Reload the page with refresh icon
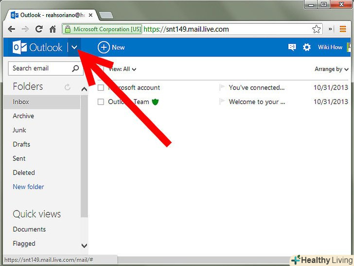 (39, 29)
